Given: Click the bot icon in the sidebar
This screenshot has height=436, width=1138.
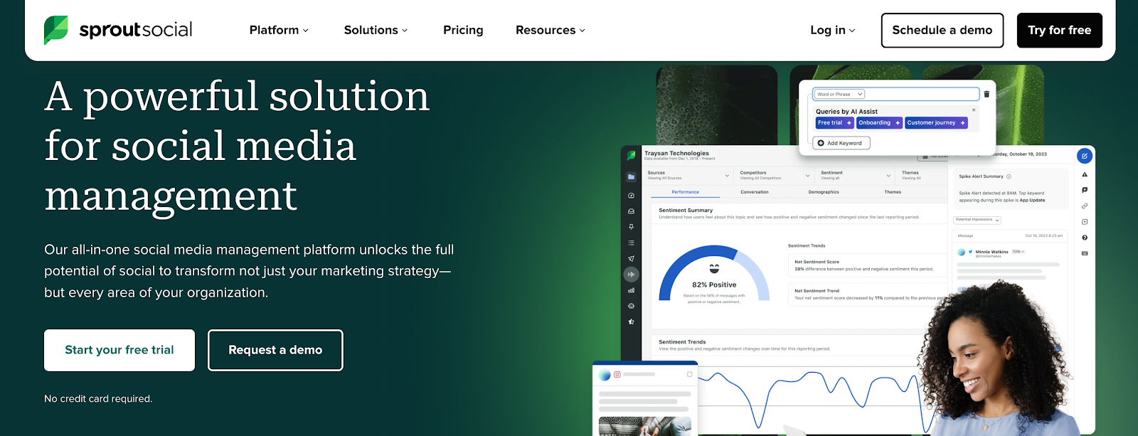Looking at the screenshot, I should [631, 306].
